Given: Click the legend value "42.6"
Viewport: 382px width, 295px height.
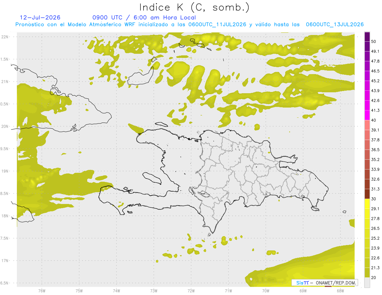Looking at the screenshot, I should 375,101.
